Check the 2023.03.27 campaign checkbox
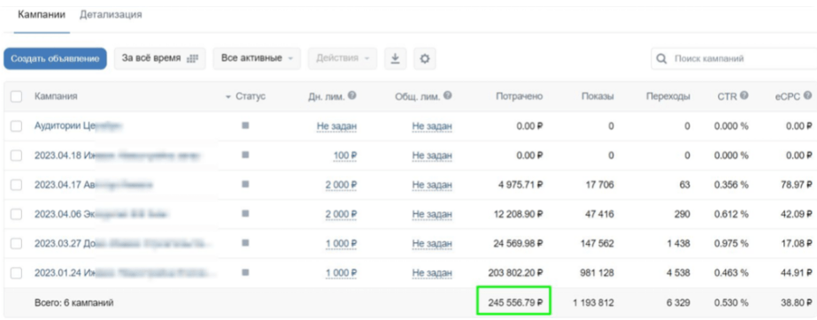Image resolution: width=817 pixels, height=320 pixels. (16, 243)
